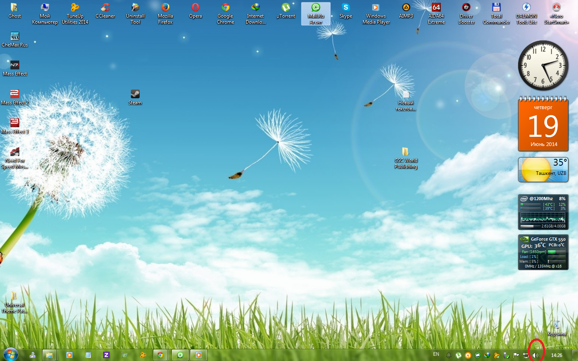Launch Google Chrome desktop shortcut
Screen dimensions: 578x361
click(226, 14)
